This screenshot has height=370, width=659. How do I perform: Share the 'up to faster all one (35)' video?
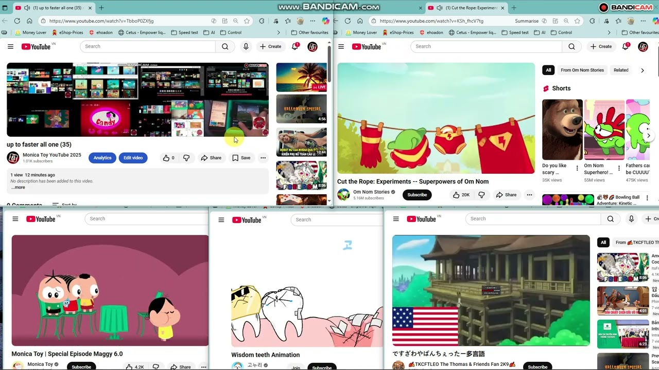[x=211, y=158]
